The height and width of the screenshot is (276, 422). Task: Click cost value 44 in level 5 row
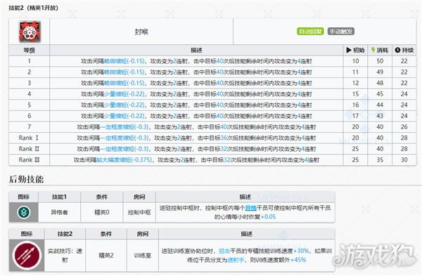click(x=380, y=105)
